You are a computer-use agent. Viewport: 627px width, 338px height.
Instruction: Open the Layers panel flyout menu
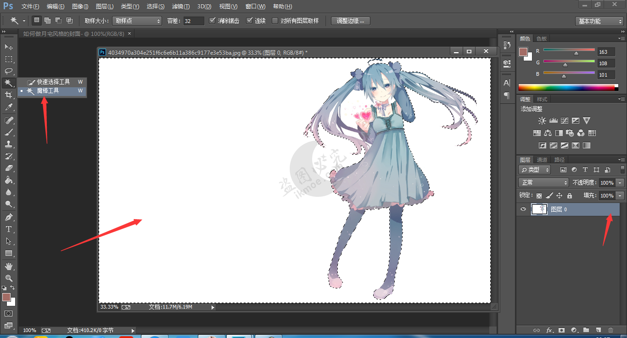pyautogui.click(x=621, y=159)
